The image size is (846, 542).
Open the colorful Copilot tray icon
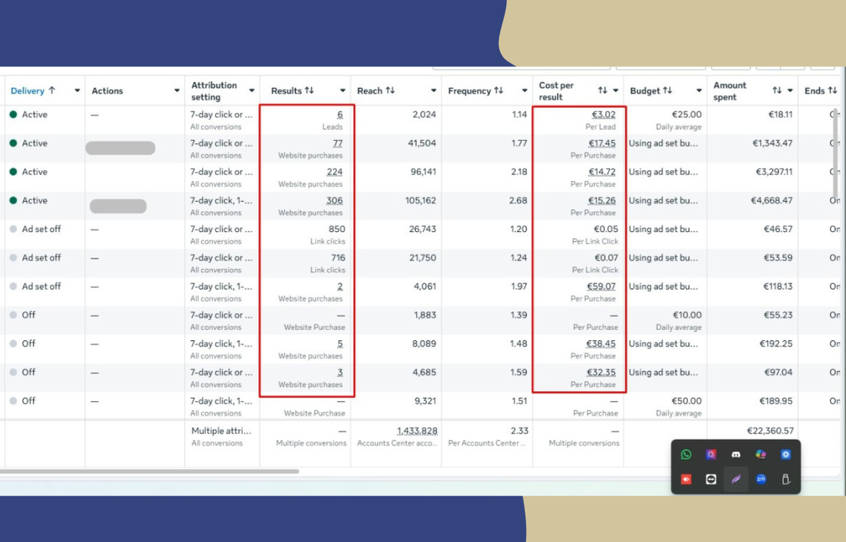point(761,455)
